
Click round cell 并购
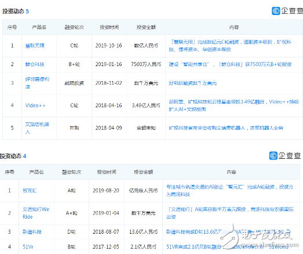point(74,128)
